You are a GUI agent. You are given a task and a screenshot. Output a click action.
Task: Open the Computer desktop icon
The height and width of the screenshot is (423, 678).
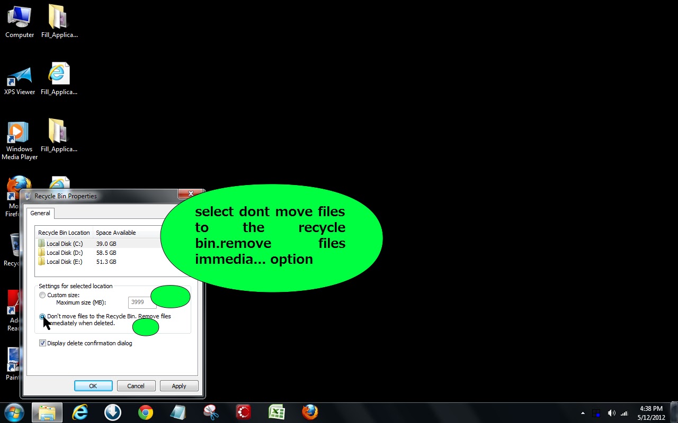[x=19, y=19]
